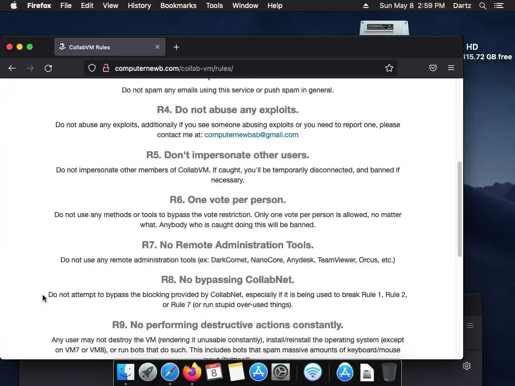Click the eject icon in menu bar
Image resolution: width=515 pixels, height=386 pixels.
[x=366, y=6]
